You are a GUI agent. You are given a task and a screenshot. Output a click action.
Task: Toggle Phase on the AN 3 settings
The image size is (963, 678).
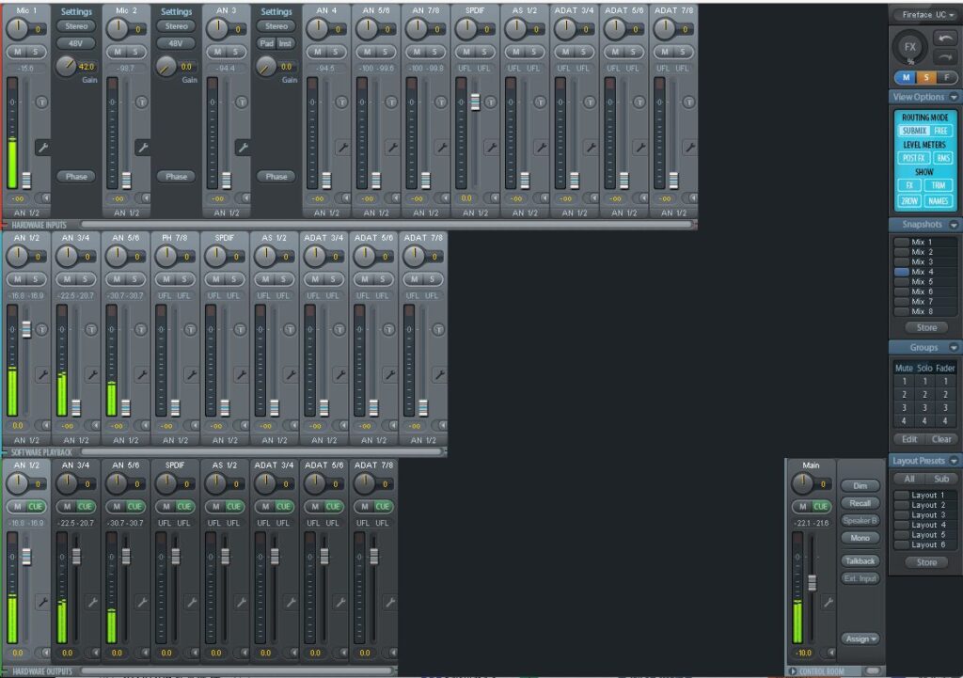tap(276, 177)
